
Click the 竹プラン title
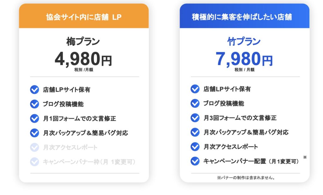pos(244,42)
